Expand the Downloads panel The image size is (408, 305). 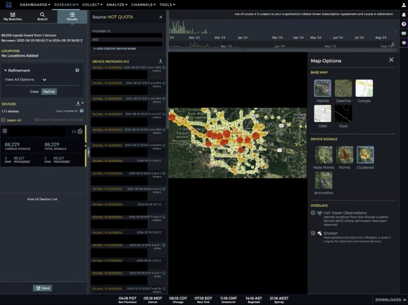click(390, 300)
